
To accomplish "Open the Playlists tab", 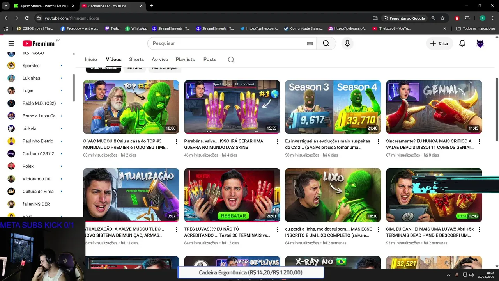I will (x=185, y=59).
